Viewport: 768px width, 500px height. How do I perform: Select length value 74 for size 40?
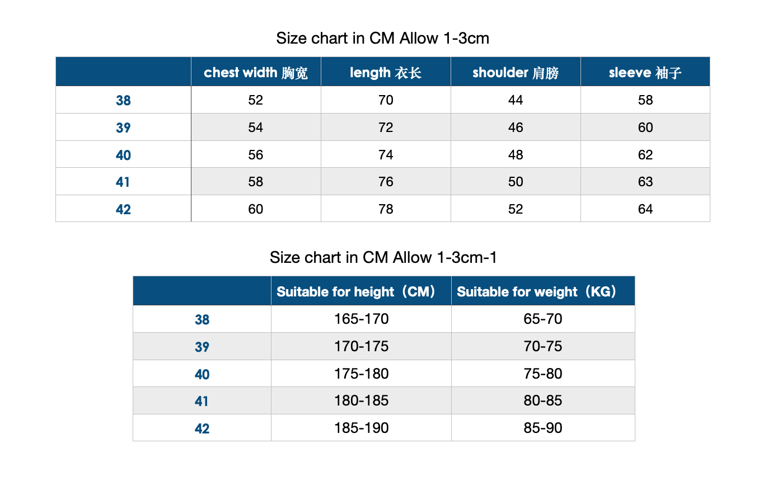tap(386, 155)
